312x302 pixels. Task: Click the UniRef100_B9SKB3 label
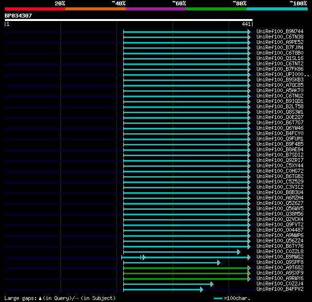(x=280, y=80)
